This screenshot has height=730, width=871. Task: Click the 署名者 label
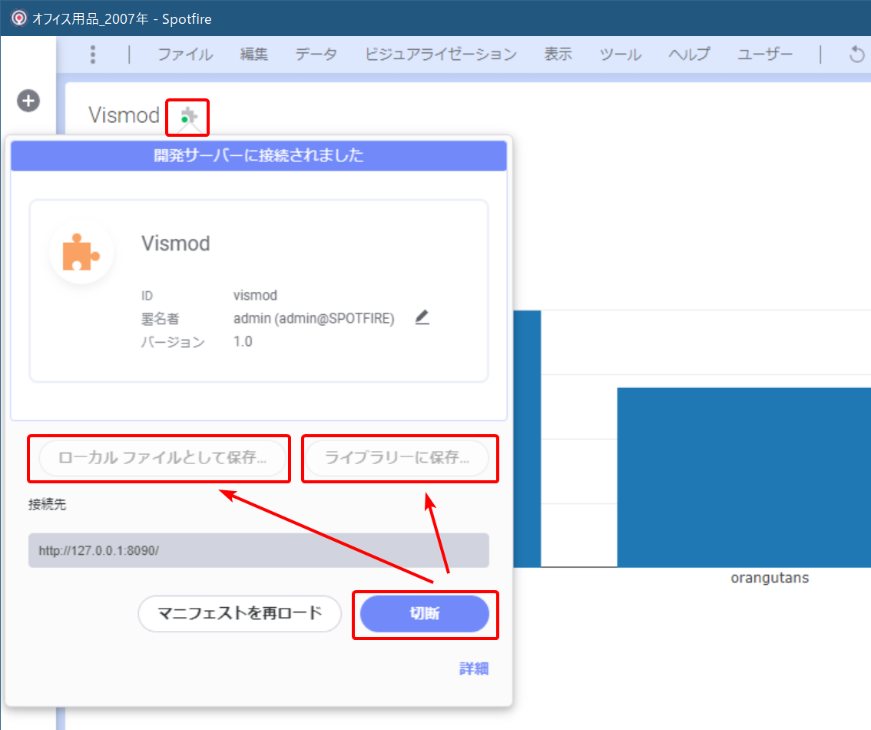[x=160, y=319]
